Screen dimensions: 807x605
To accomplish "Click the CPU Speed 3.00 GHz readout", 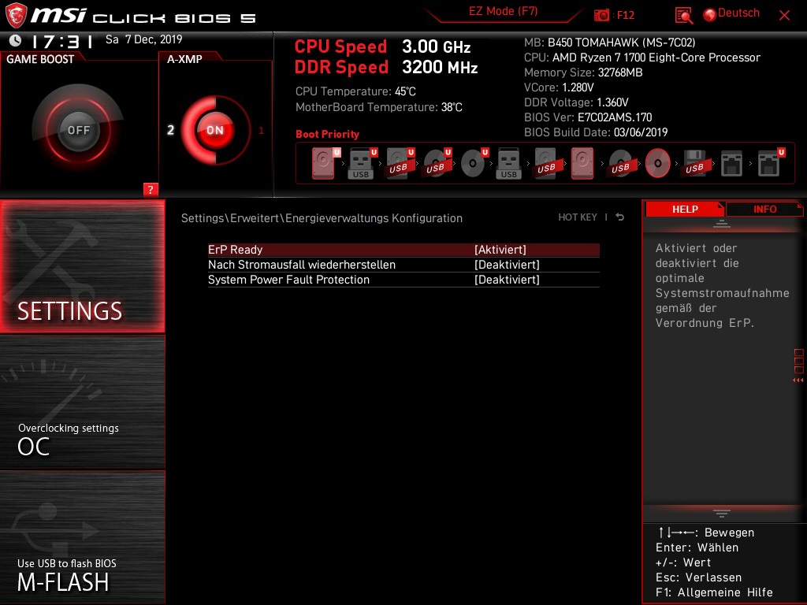I will click(x=382, y=46).
